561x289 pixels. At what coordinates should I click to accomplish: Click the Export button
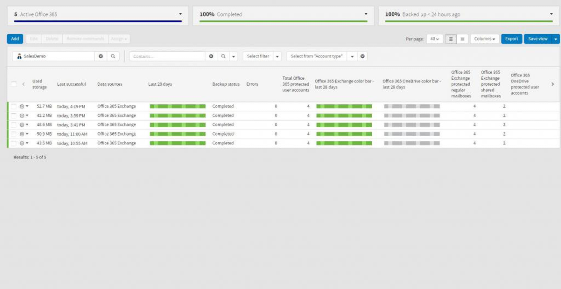pos(511,39)
